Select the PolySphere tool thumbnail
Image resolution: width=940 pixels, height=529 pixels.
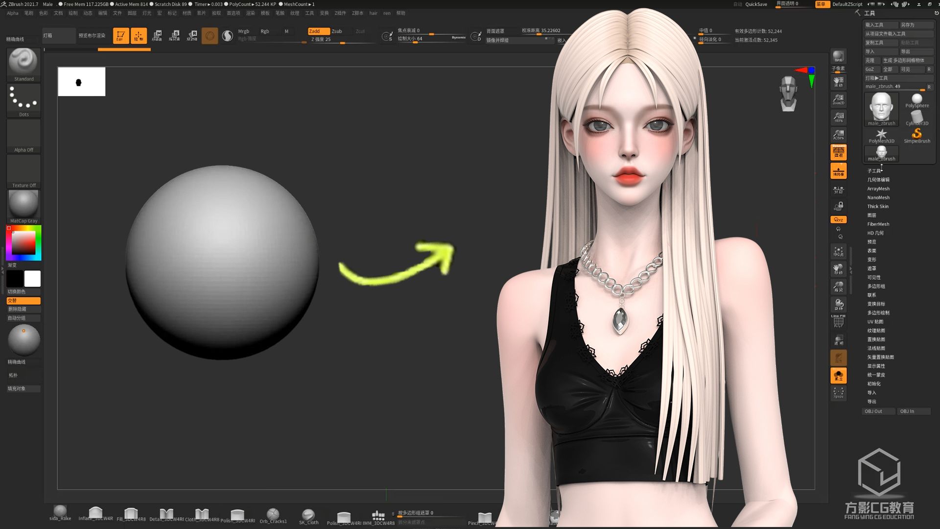coord(917,101)
